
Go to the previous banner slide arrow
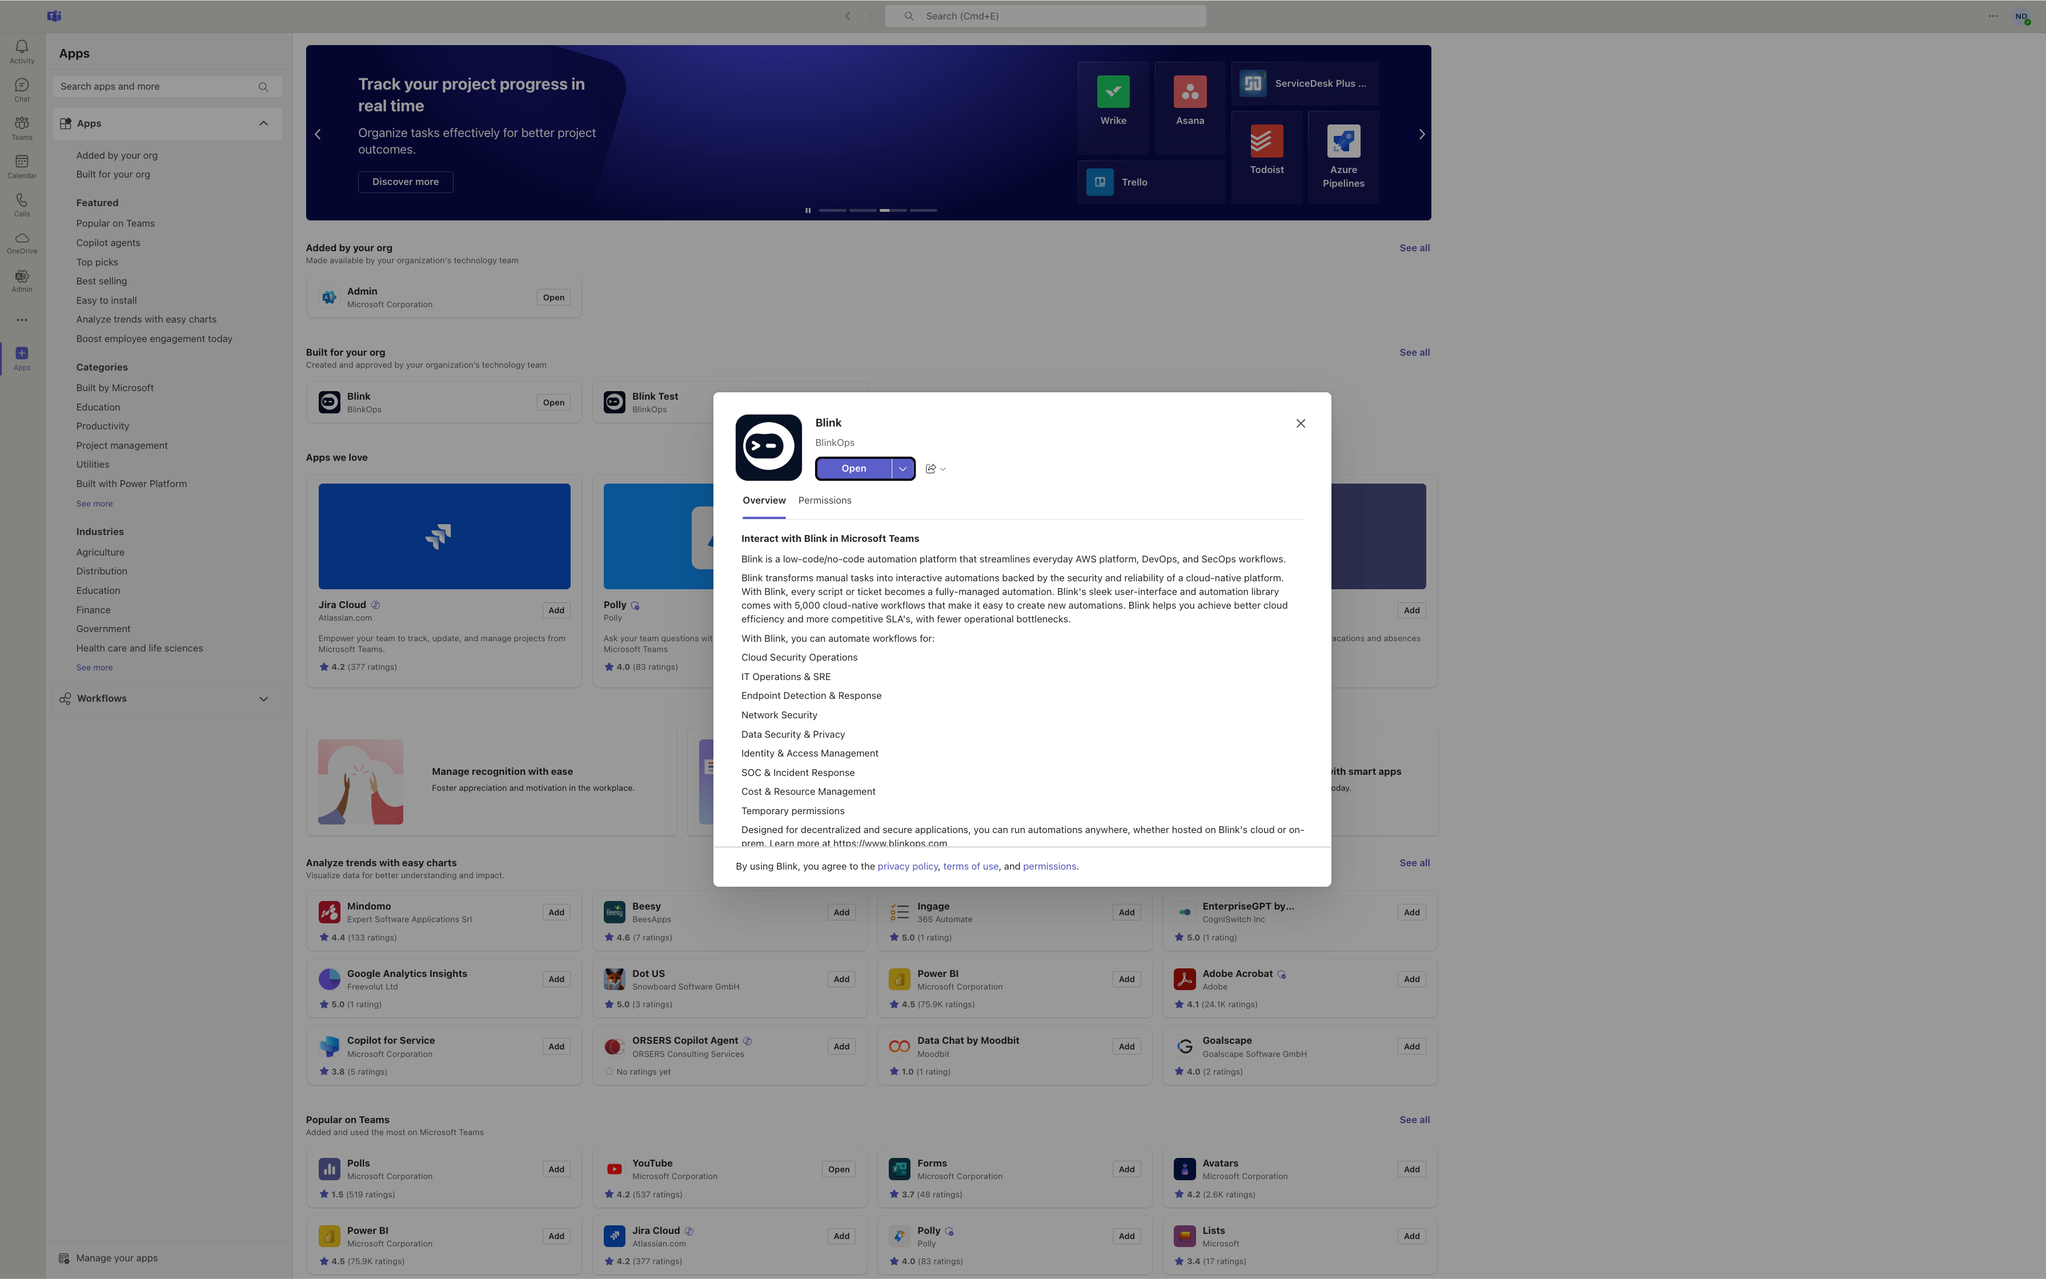click(x=318, y=134)
